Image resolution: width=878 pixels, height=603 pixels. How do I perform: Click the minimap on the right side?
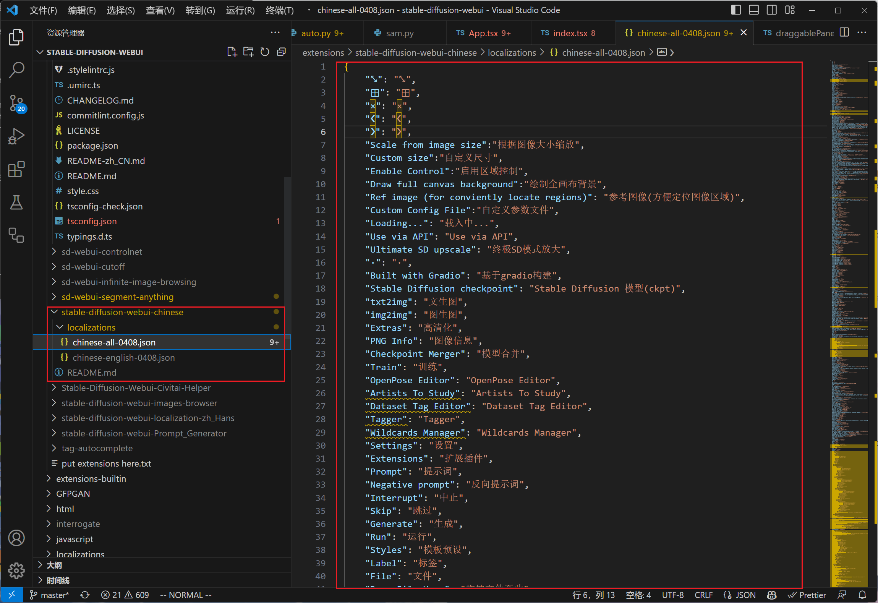849,267
